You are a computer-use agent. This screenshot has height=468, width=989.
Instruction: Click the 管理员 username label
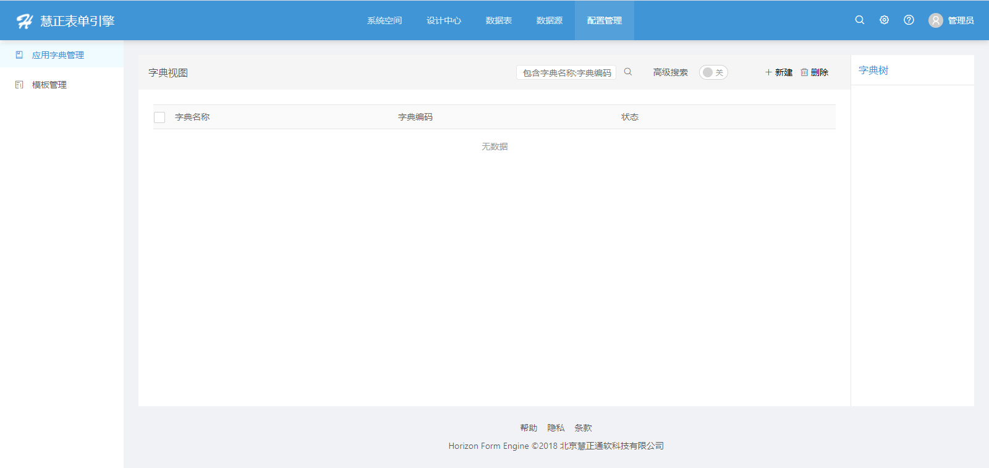pos(961,20)
